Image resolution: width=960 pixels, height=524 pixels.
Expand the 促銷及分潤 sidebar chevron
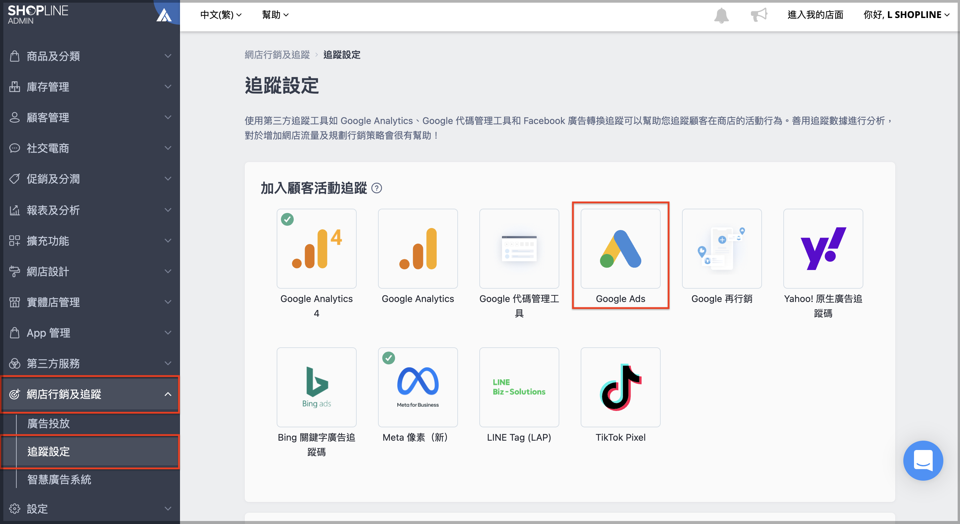(168, 179)
